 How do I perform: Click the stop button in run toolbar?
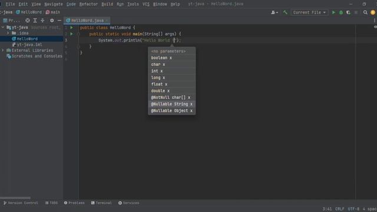(x=356, y=12)
